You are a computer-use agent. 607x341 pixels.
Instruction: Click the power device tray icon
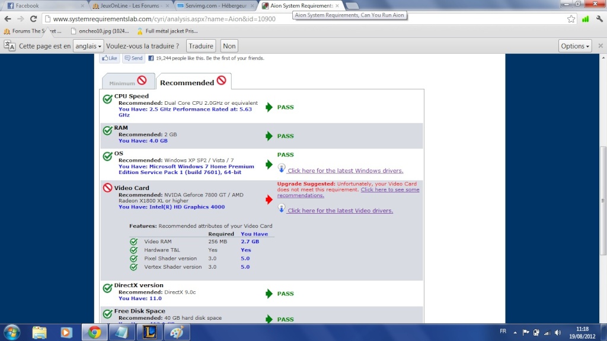coord(536,333)
